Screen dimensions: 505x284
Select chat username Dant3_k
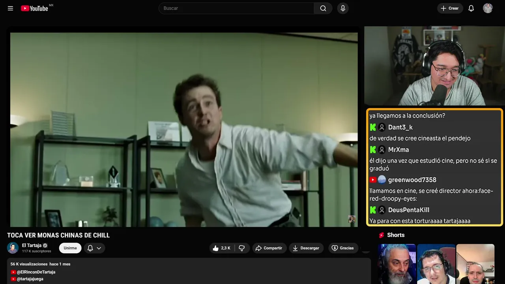pyautogui.click(x=400, y=127)
